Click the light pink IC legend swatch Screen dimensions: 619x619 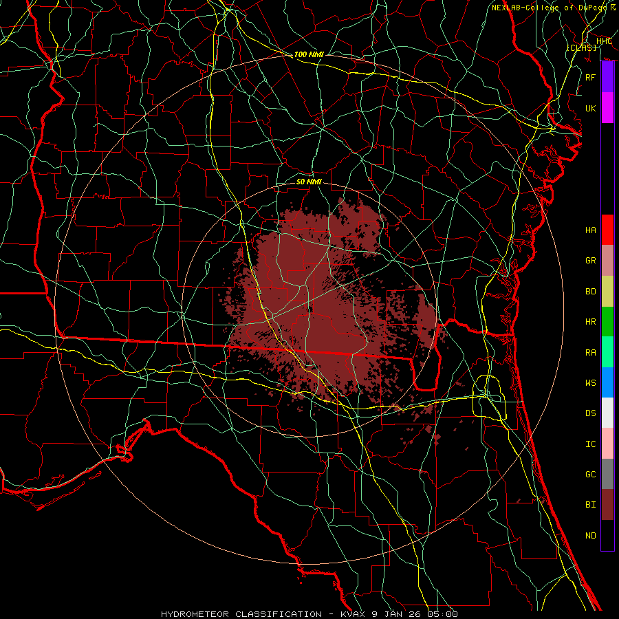tap(607, 444)
